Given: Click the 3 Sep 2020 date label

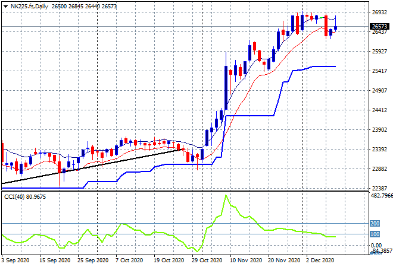Looking at the screenshot, I should [x=15, y=260].
